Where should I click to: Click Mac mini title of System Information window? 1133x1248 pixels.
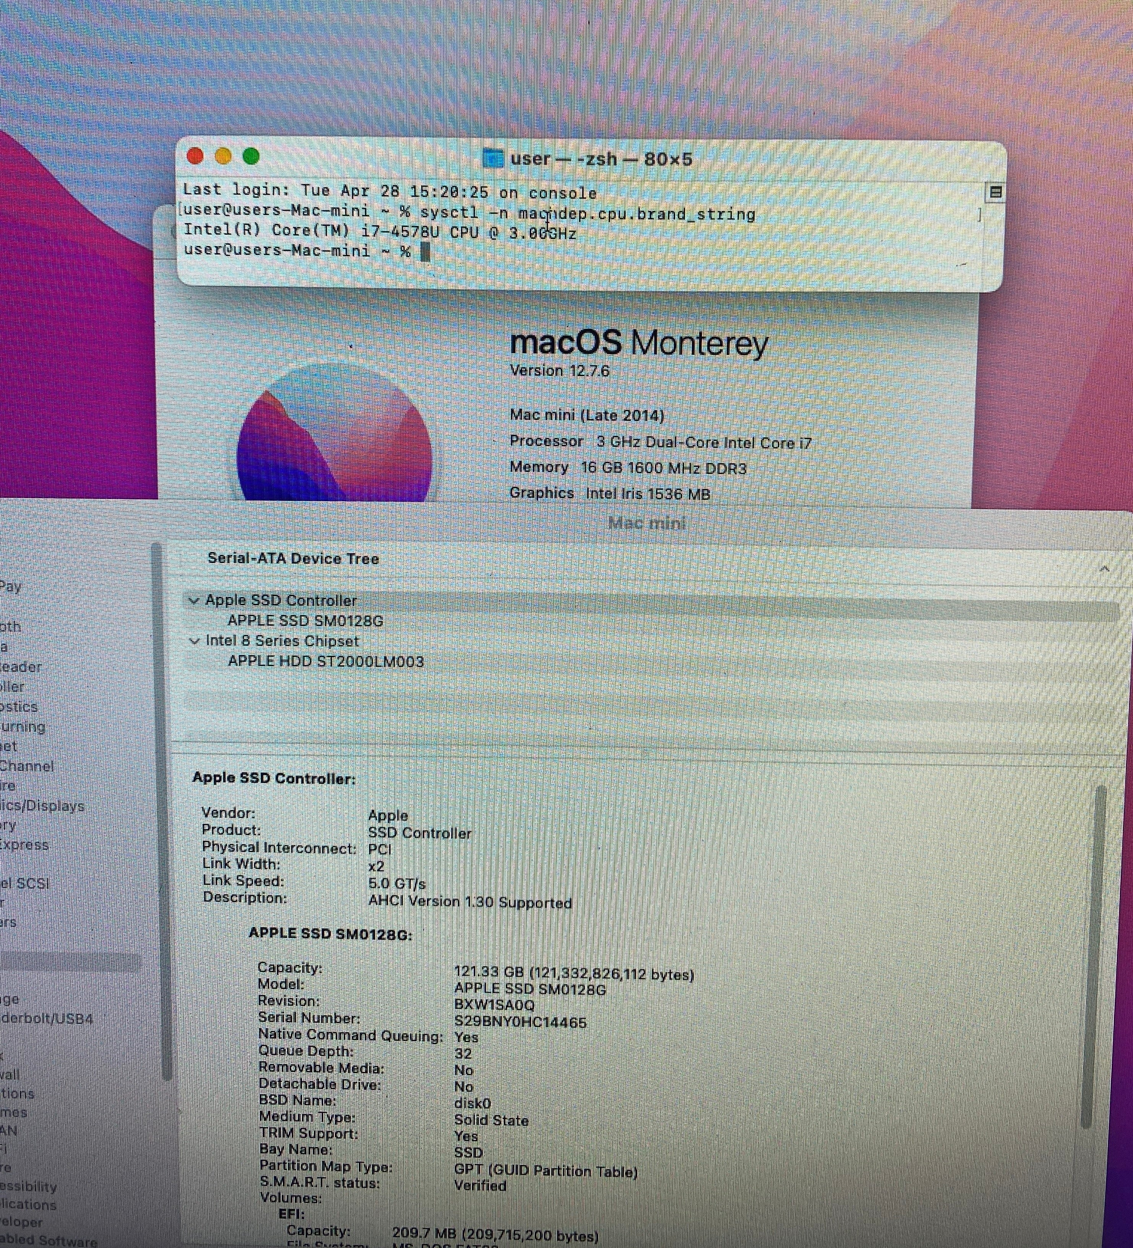(647, 524)
